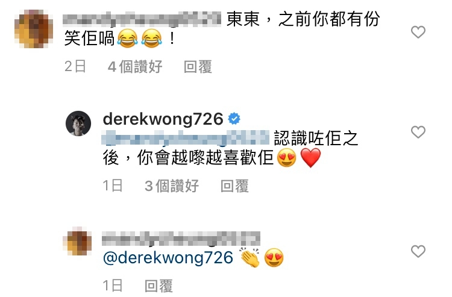
Task: Click the 2日 timestamp on the top comment
Action: tap(75, 67)
